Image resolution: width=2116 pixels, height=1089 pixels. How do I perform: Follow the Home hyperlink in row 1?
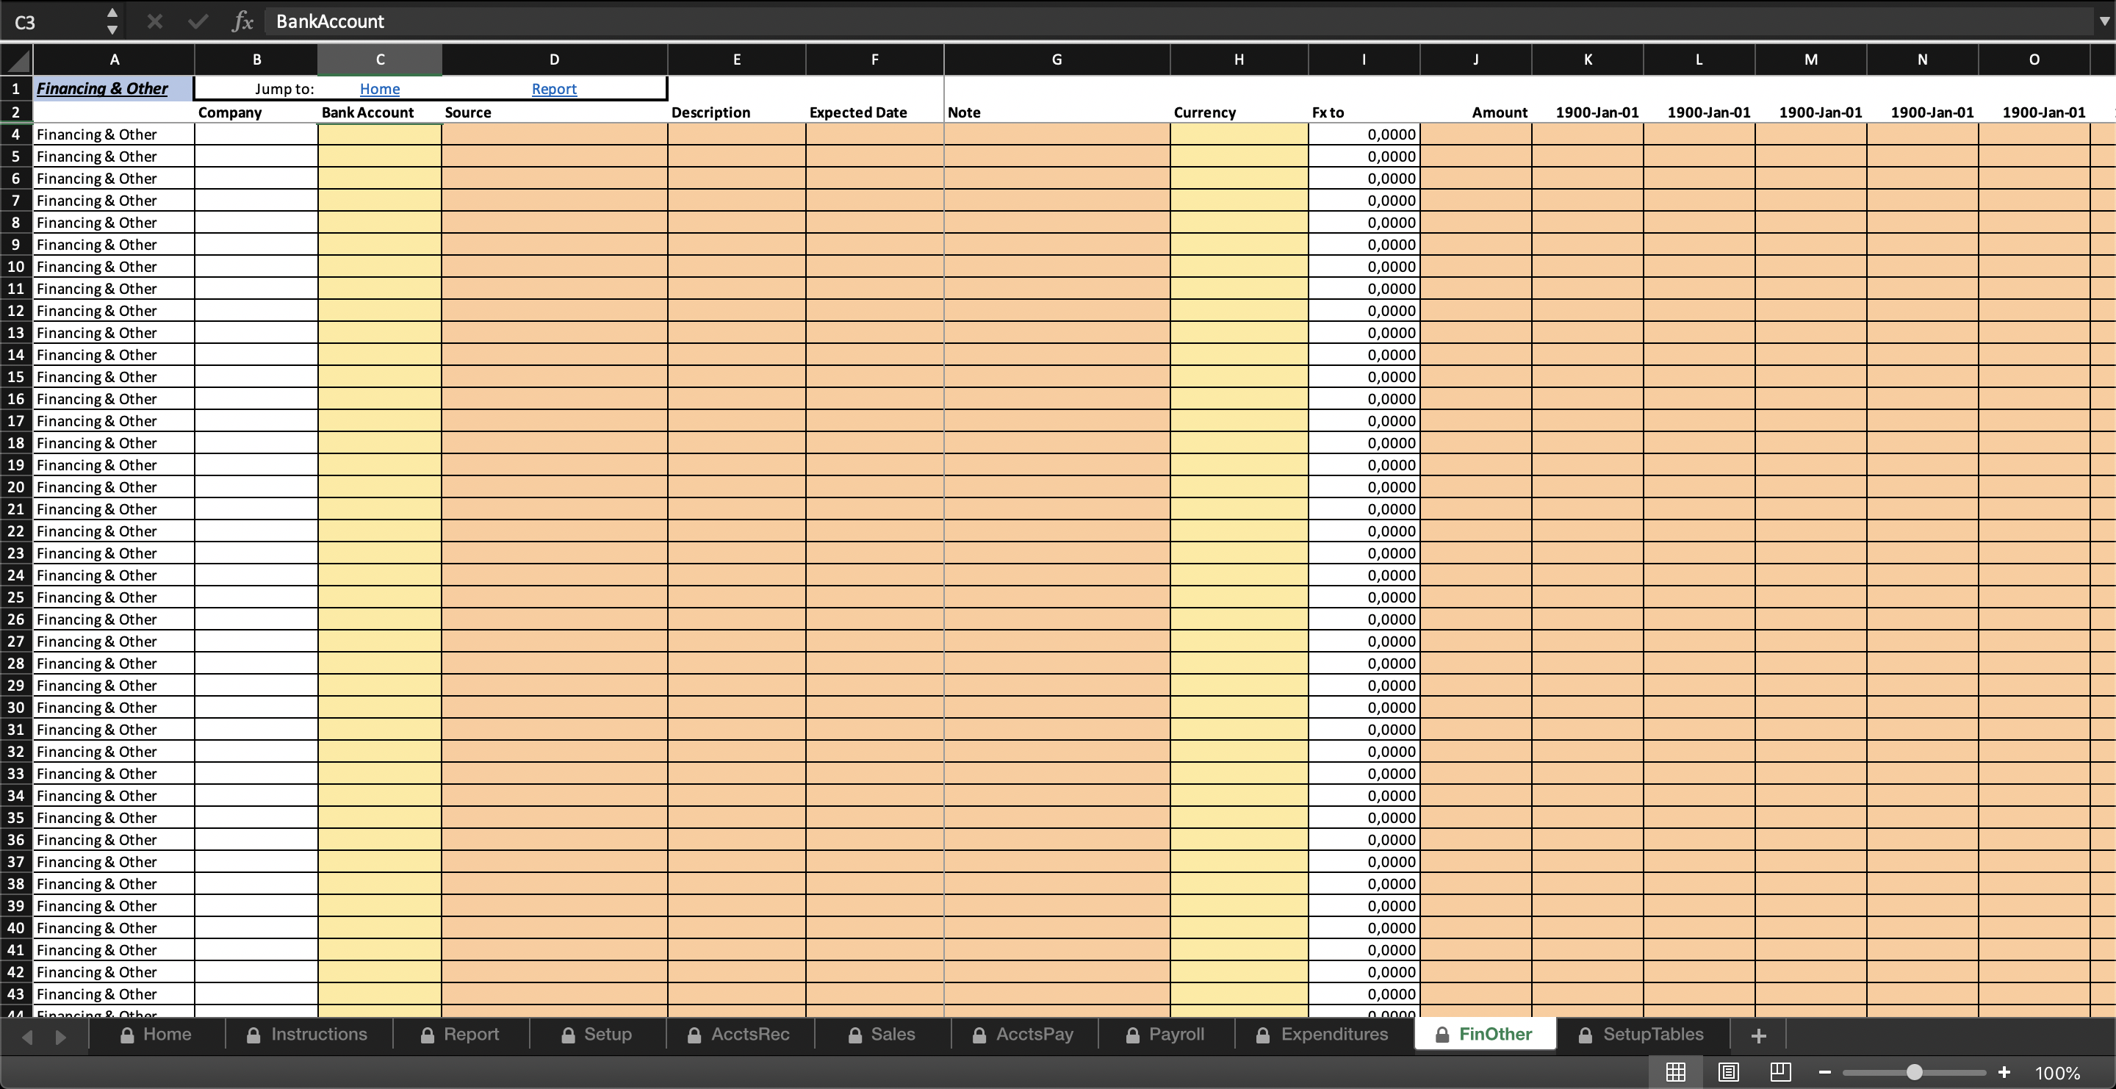[380, 89]
